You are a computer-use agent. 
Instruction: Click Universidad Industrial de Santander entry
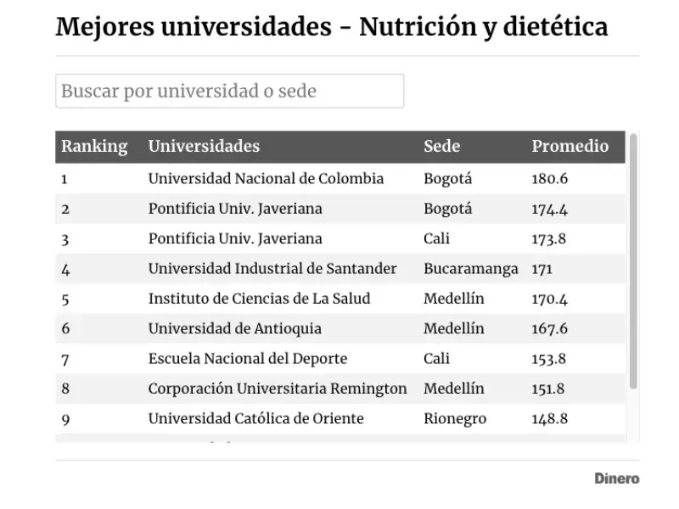pyautogui.click(x=272, y=268)
